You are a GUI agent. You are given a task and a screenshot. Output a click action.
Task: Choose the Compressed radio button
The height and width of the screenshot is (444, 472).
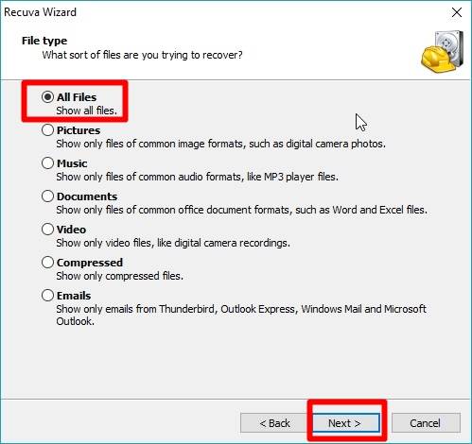(47, 263)
